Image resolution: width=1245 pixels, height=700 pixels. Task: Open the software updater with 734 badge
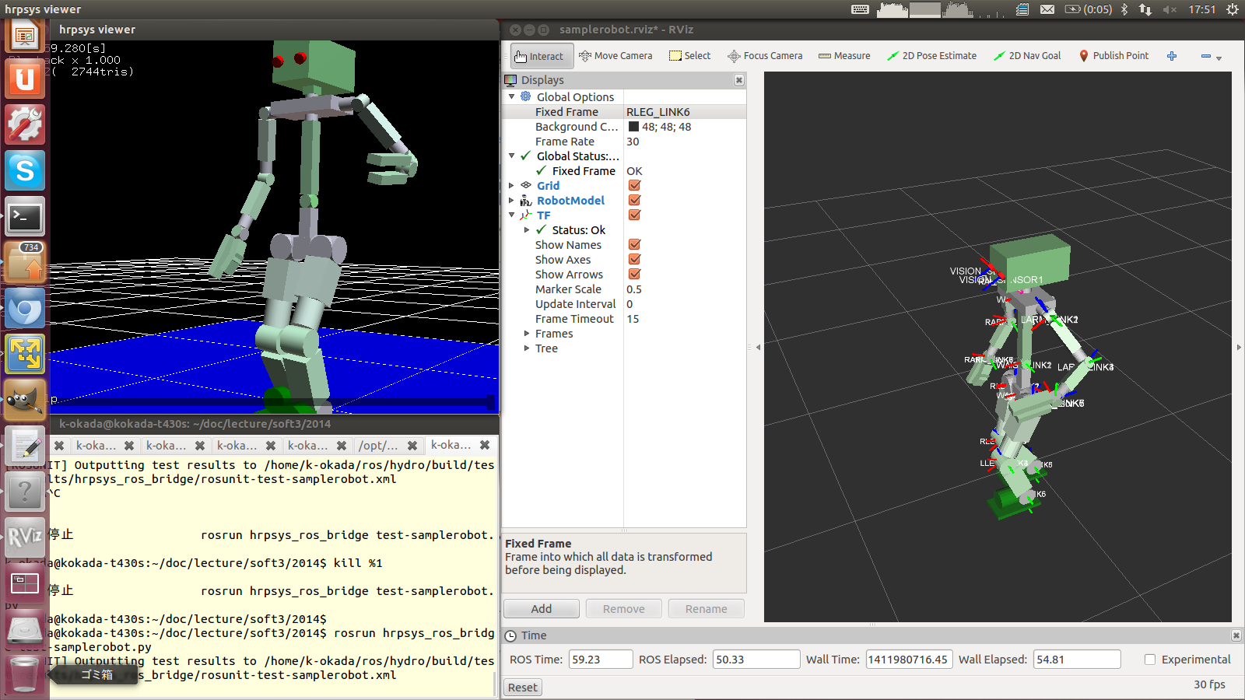point(25,262)
